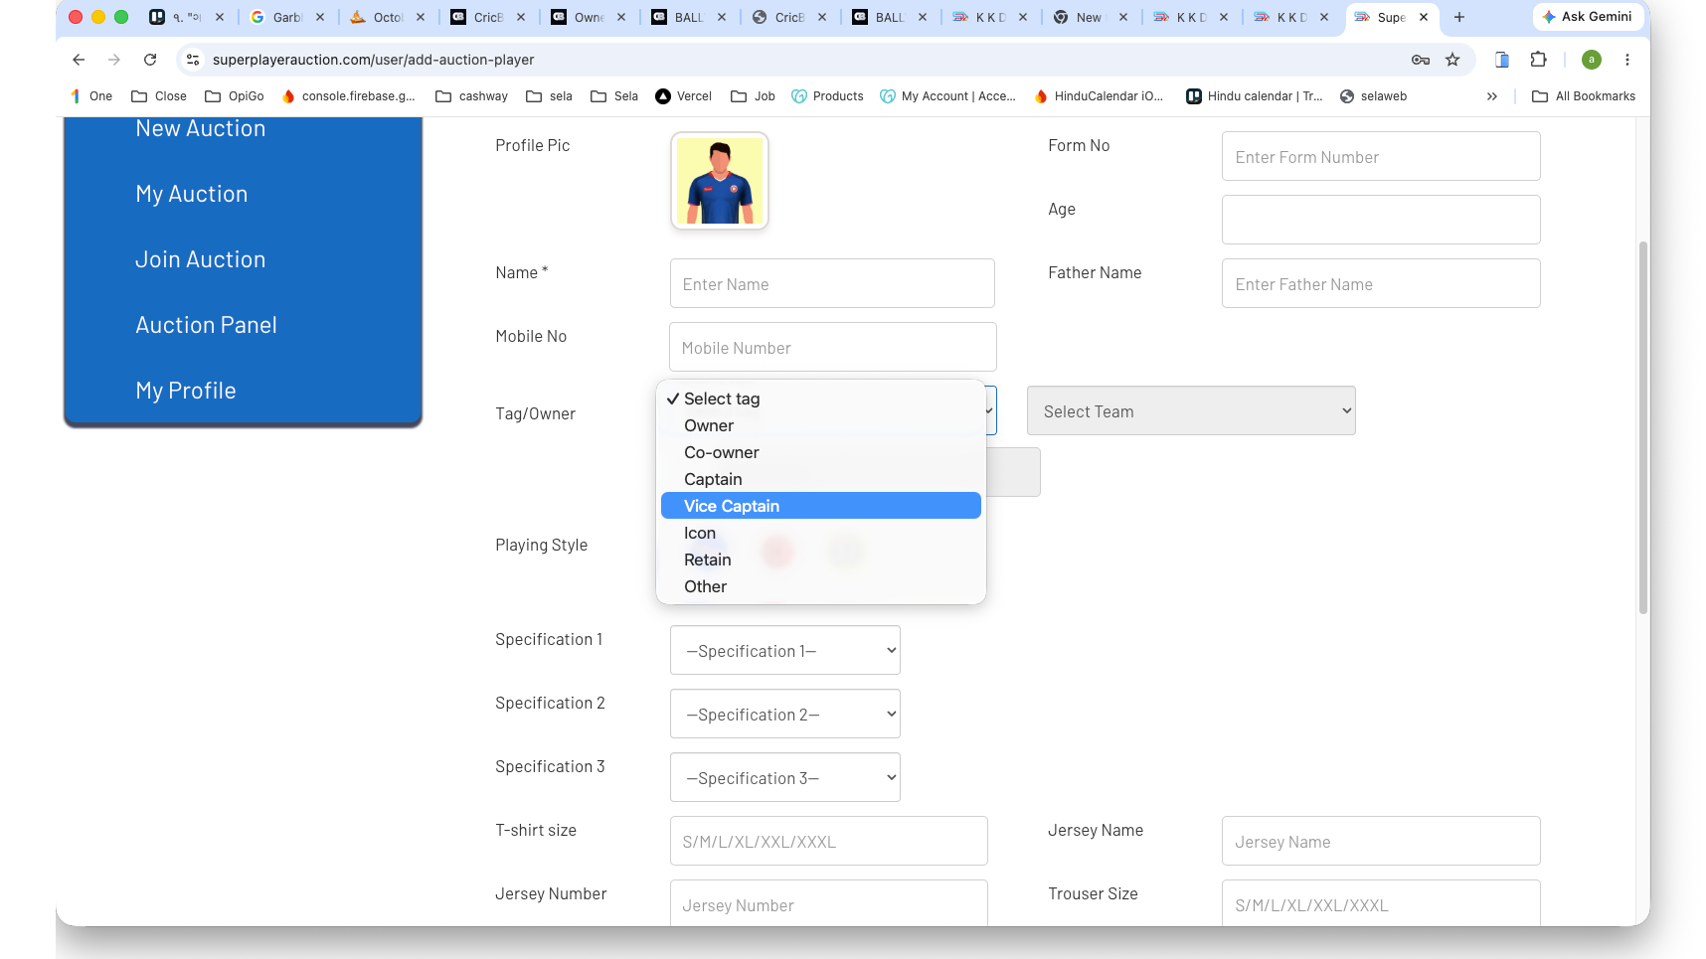This screenshot has height=959, width=1706.
Task: Focus the T-shirt size field
Action: (828, 841)
